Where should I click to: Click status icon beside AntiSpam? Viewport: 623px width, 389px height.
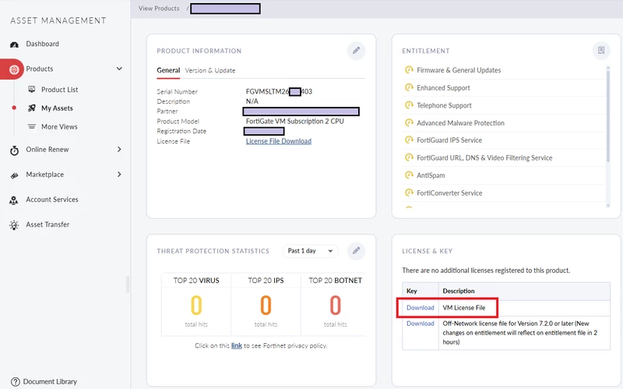[409, 175]
